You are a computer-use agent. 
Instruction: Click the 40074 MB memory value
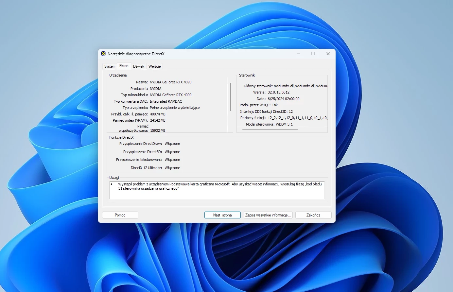tap(158, 114)
